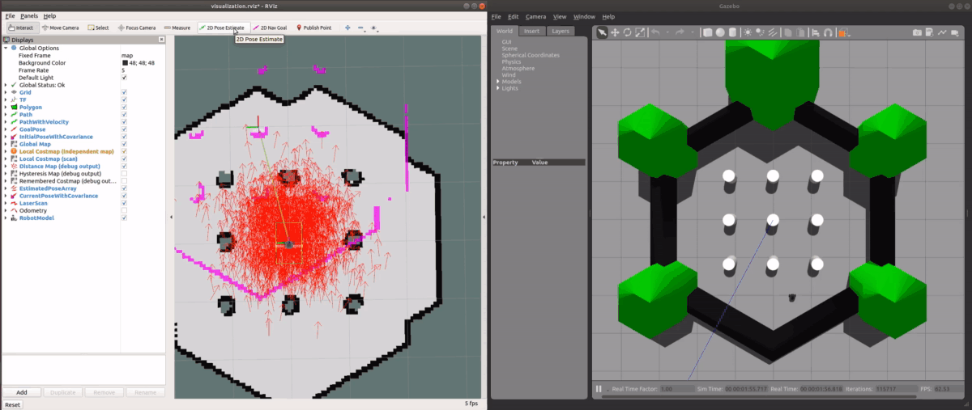Enable the Odometry display checkbox
The width and height of the screenshot is (972, 410).
124,210
